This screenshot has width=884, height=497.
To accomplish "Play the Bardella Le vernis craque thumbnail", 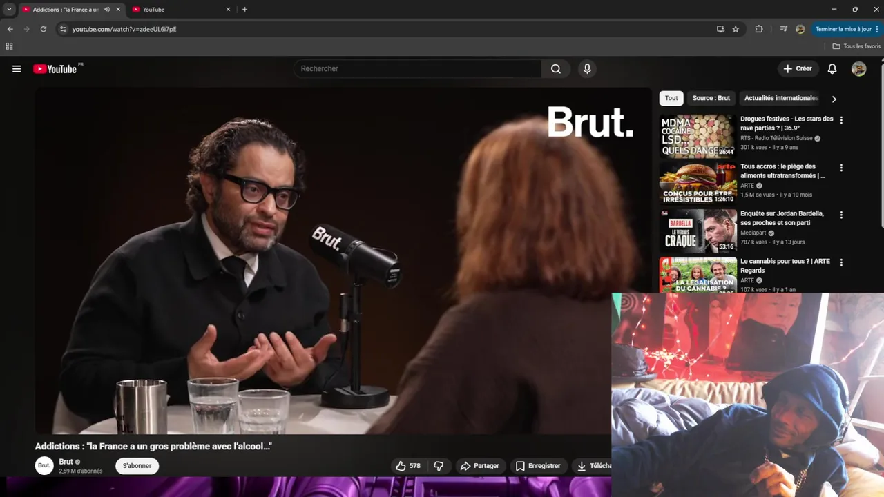I will pos(698,231).
